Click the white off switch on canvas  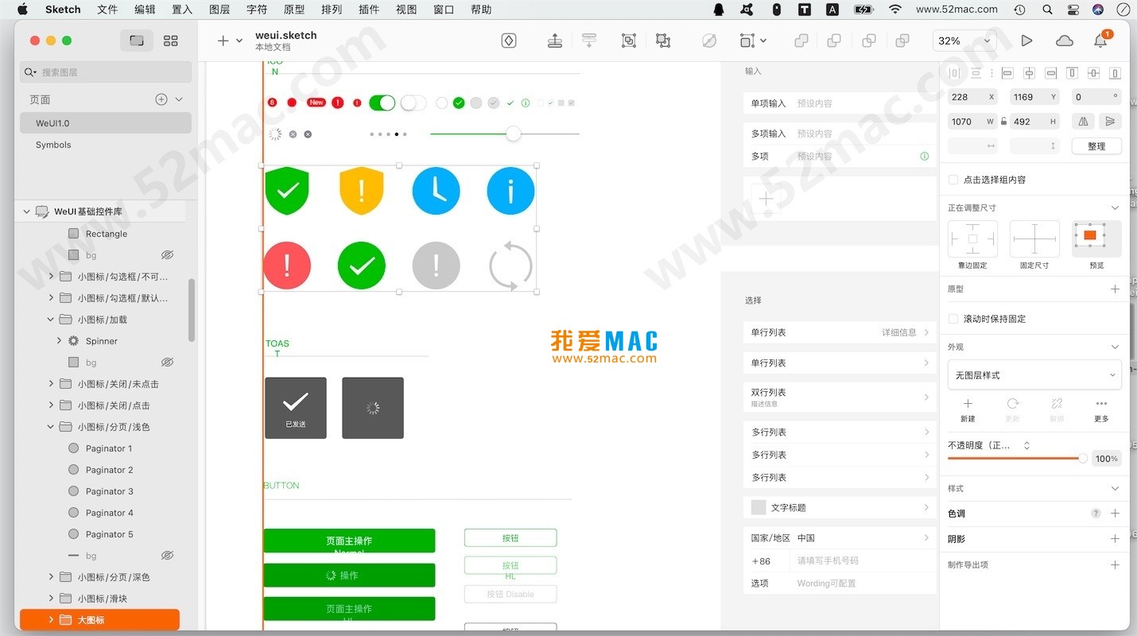coord(413,103)
